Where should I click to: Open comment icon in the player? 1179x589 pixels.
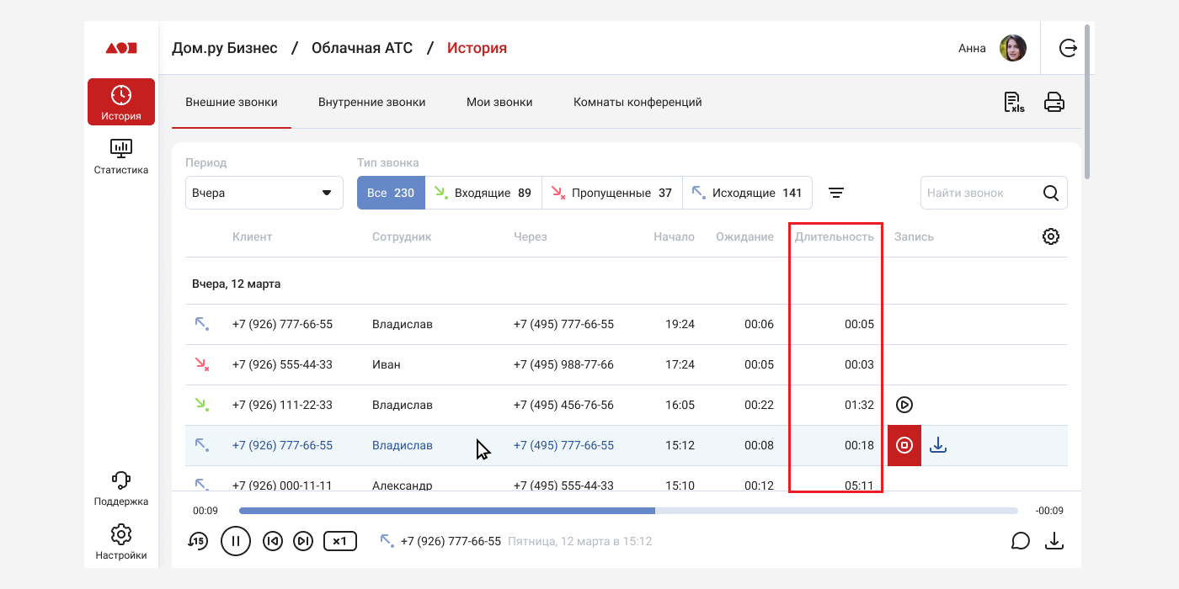1021,541
